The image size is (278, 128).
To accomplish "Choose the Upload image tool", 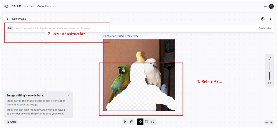I will click(x=153, y=122).
